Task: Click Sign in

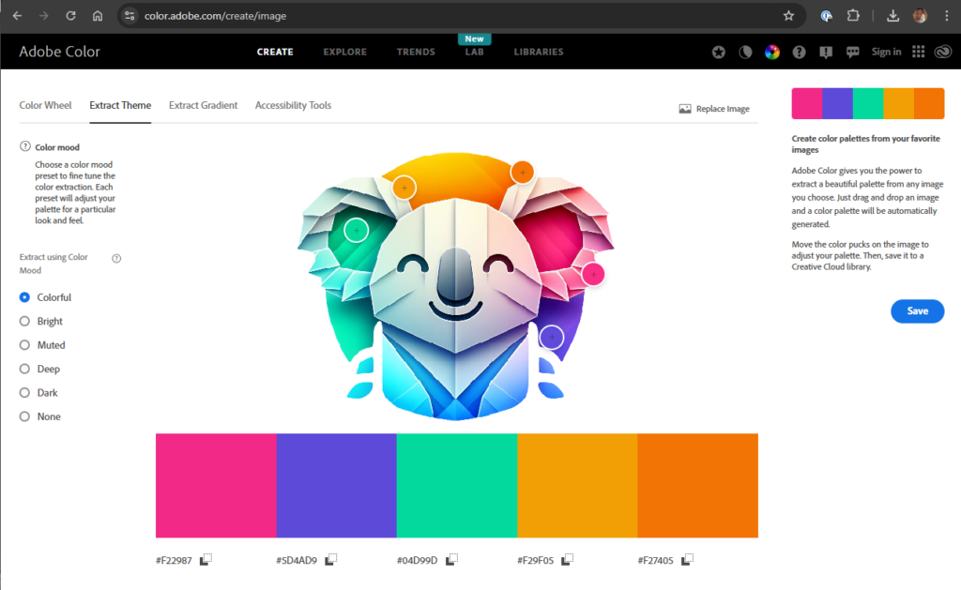Action: pyautogui.click(x=886, y=53)
